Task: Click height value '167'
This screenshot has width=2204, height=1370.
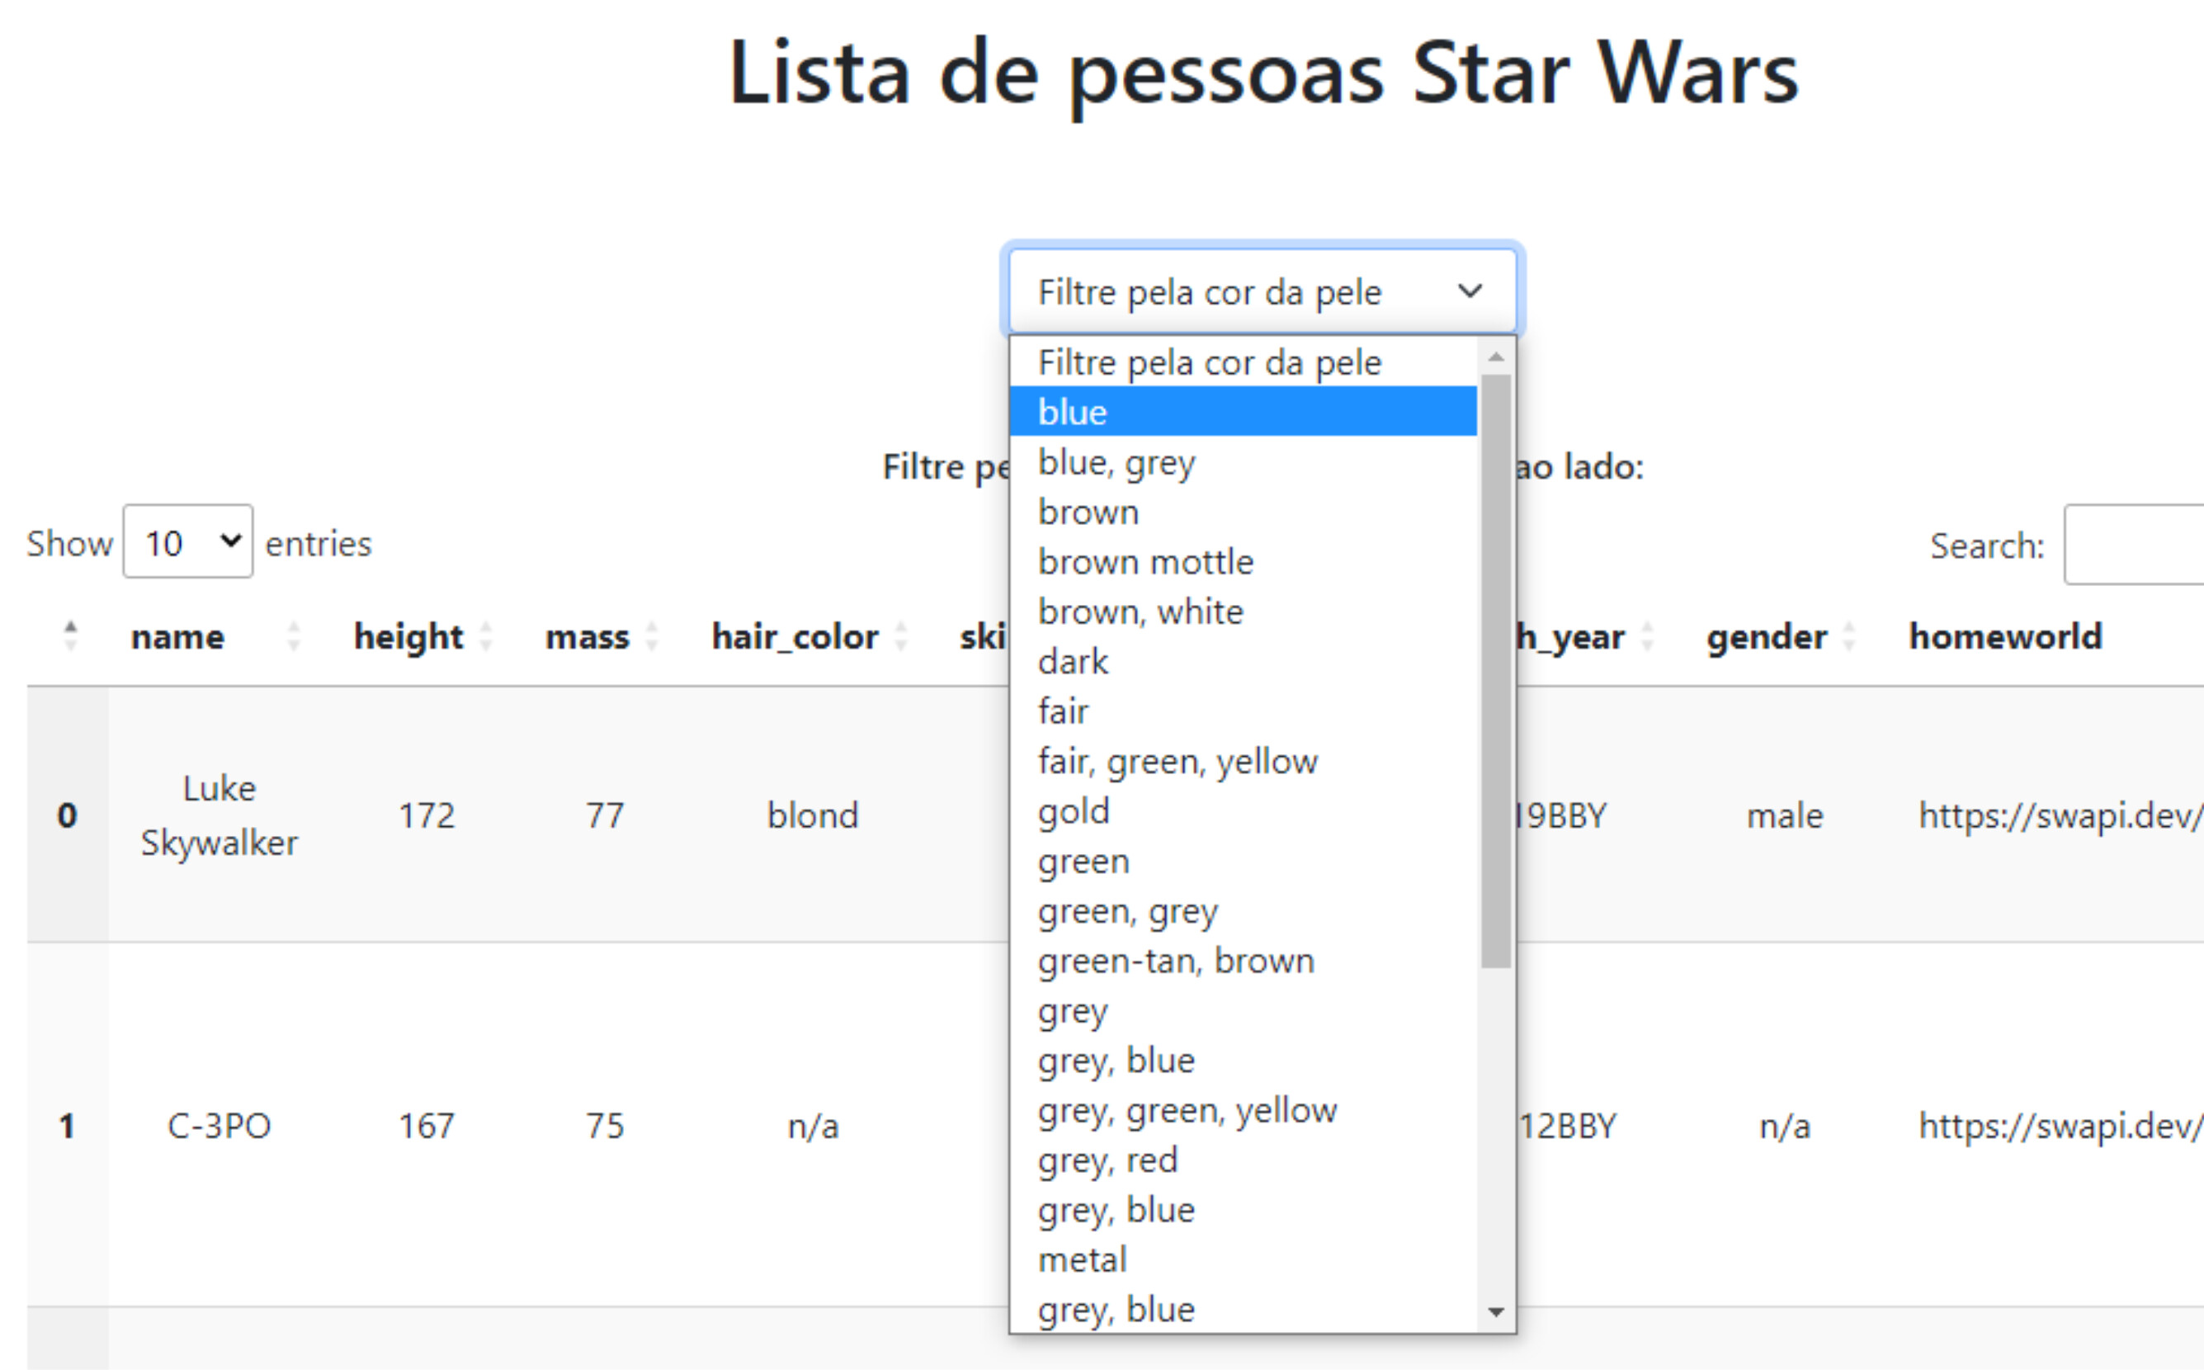Action: click(x=427, y=1126)
